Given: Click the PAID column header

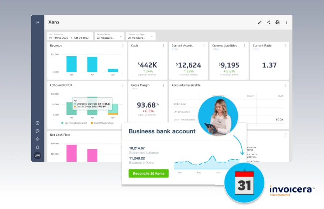Looking at the screenshot, I should (x=280, y=96).
